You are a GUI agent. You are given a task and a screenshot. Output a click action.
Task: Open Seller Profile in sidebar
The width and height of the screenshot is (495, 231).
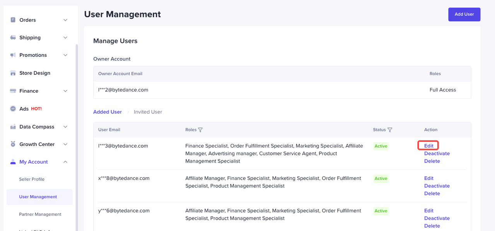[x=32, y=179]
